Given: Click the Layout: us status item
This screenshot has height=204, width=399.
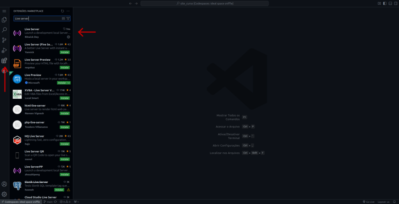Looking at the screenshot, I should (383, 202).
